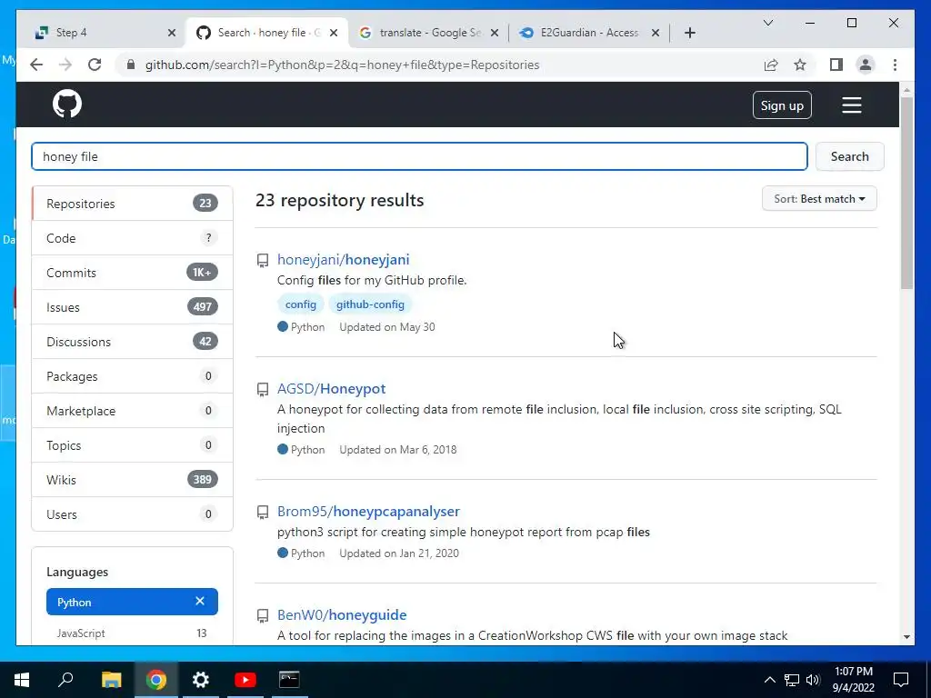The height and width of the screenshot is (698, 931).
Task: Click the Sign up button
Action: pos(782,105)
